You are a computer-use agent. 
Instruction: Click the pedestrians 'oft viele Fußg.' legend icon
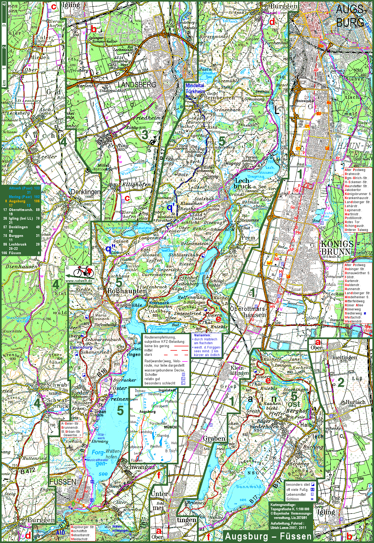pyautogui.click(x=312, y=490)
